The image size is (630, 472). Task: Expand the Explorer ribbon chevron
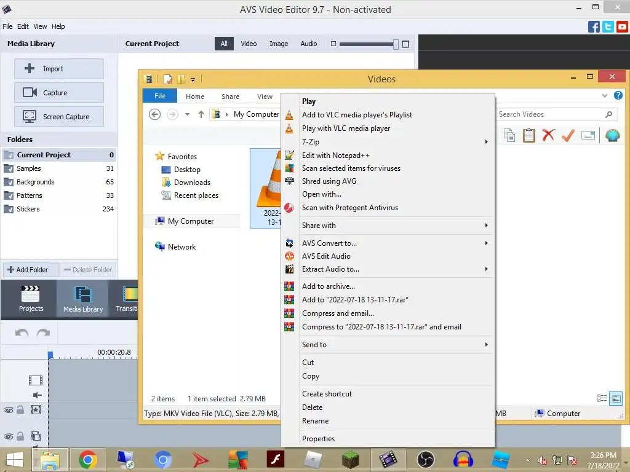click(605, 95)
